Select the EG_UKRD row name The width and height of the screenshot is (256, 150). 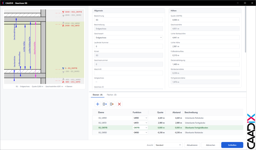[x=102, y=118]
